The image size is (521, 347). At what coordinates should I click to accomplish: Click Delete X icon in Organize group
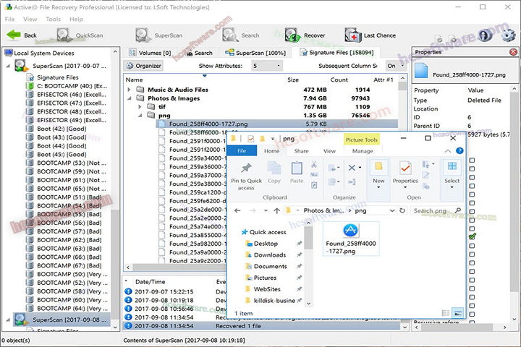tap(352, 168)
